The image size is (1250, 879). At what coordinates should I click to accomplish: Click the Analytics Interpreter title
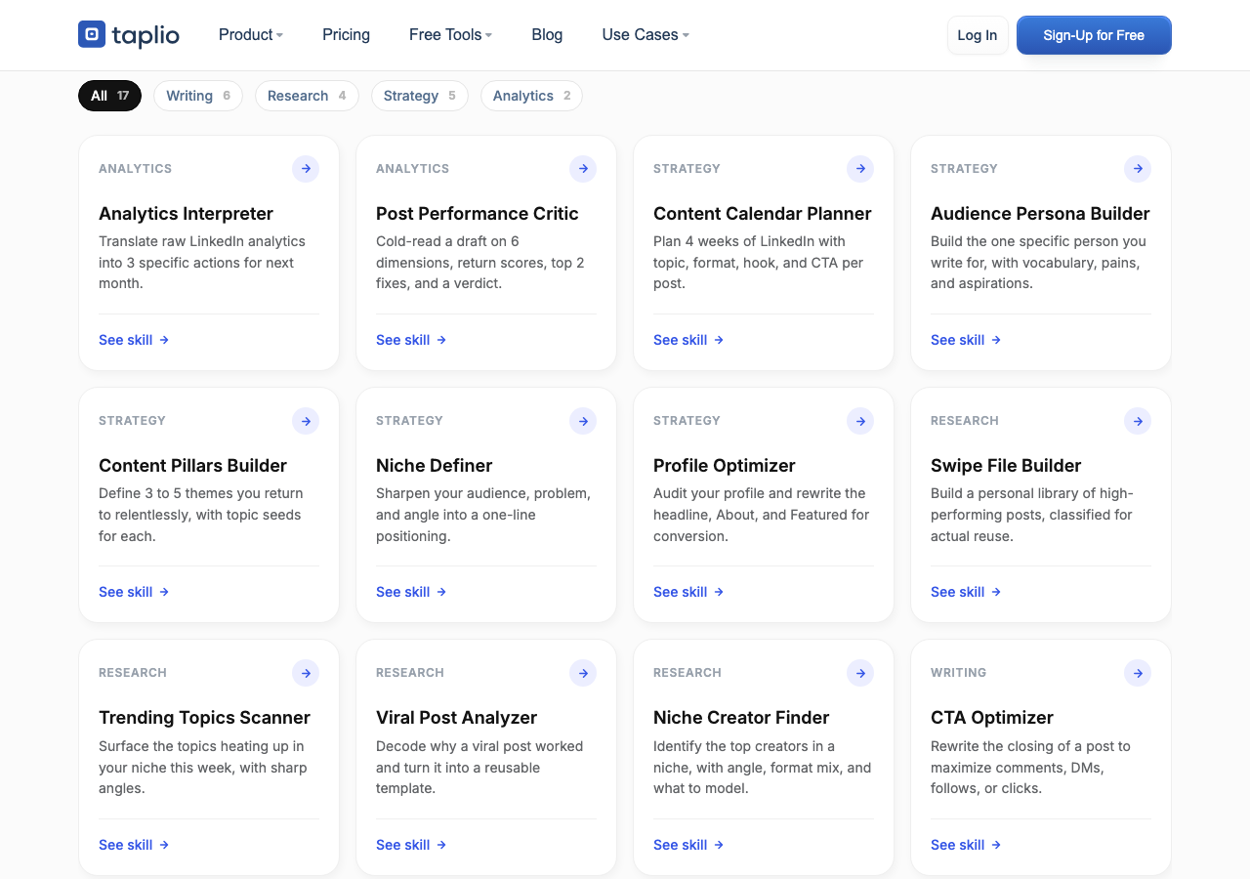pos(186,214)
